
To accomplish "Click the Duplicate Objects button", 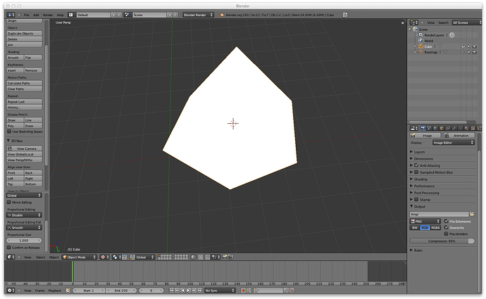I will coord(24,34).
